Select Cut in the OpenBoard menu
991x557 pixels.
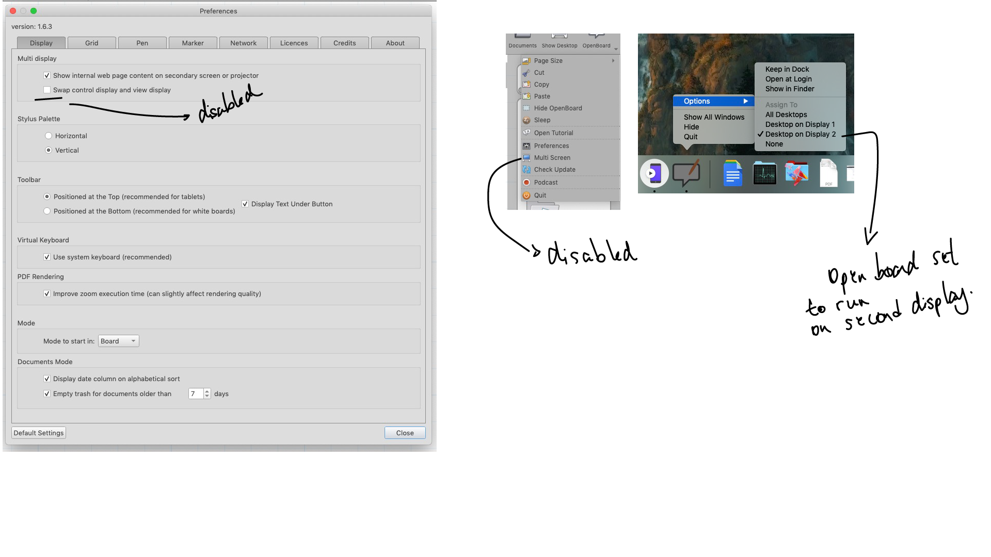(539, 72)
